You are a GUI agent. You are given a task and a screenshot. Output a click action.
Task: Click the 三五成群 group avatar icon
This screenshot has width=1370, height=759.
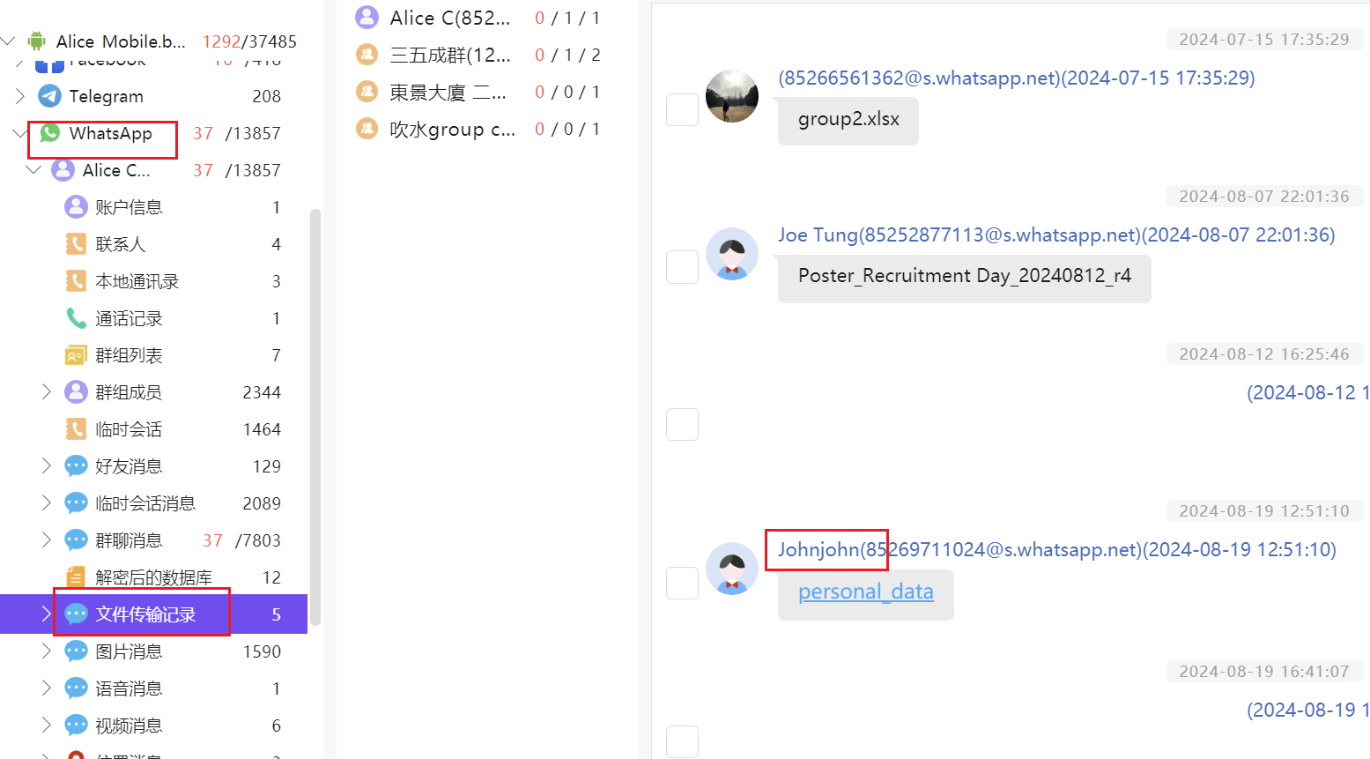pyautogui.click(x=367, y=55)
